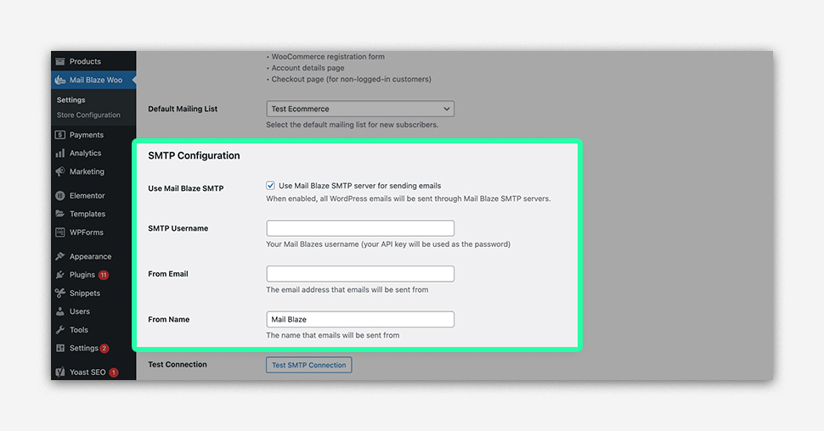This screenshot has width=824, height=431.
Task: Click the 'Default Mailing List' label
Action: tap(183, 109)
